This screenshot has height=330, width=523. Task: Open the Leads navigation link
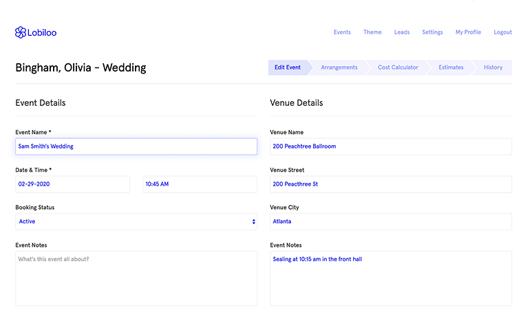tap(402, 32)
